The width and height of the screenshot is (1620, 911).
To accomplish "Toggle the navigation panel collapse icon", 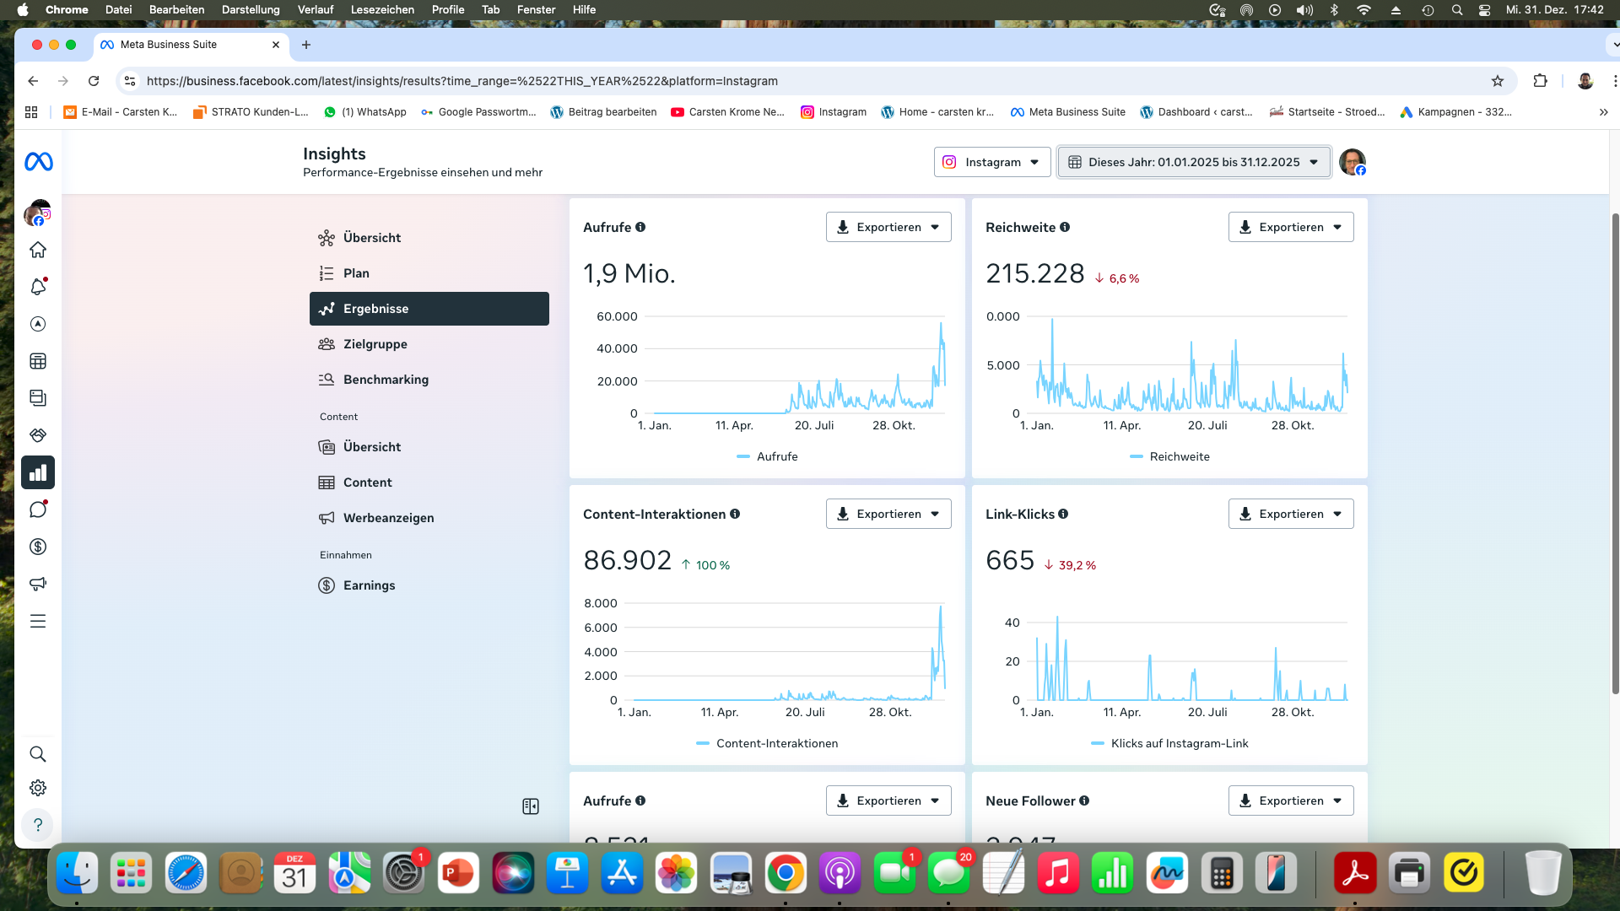I will pyautogui.click(x=531, y=806).
